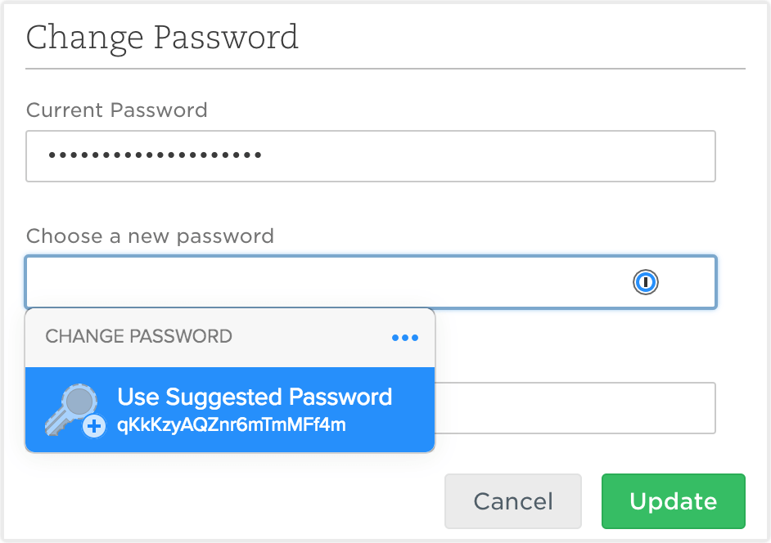Expand extra password options with the three dots
Image resolution: width=771 pixels, height=543 pixels.
pos(404,337)
